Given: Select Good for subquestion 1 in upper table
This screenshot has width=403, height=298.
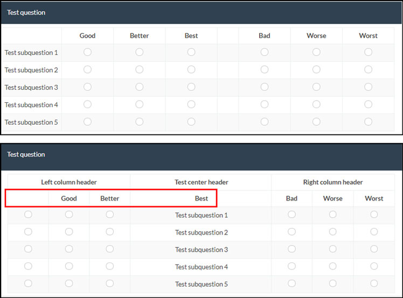Looking at the screenshot, I should 87,52.
